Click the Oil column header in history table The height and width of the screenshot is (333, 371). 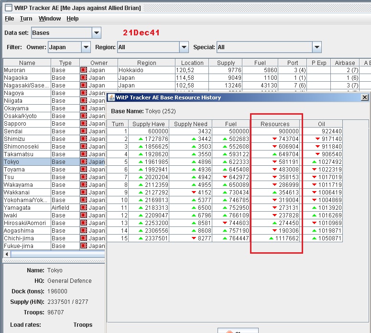click(x=321, y=124)
